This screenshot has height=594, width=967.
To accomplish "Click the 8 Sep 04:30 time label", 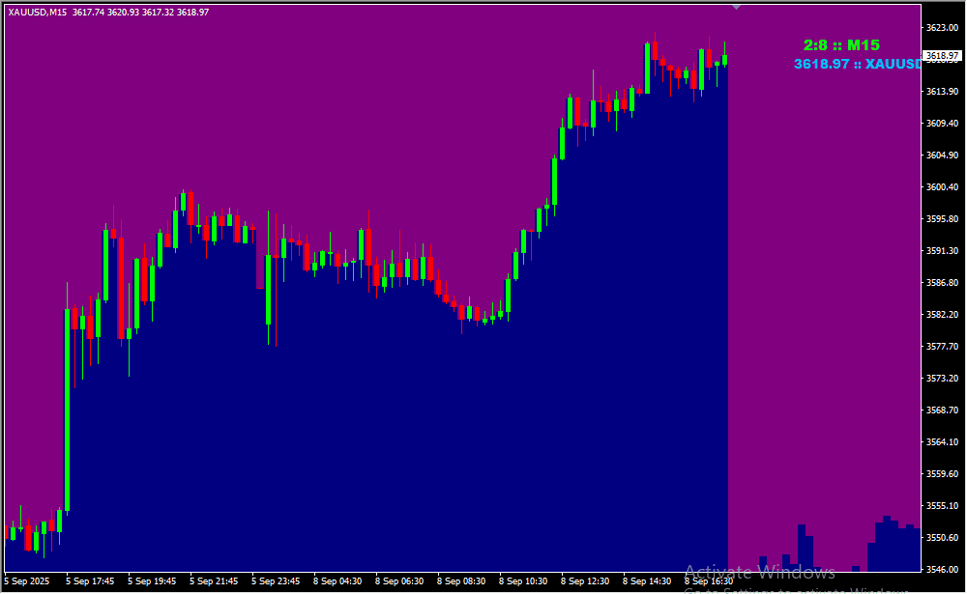I will point(337,581).
